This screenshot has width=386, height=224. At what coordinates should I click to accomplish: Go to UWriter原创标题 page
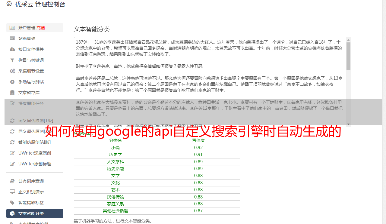(34, 164)
